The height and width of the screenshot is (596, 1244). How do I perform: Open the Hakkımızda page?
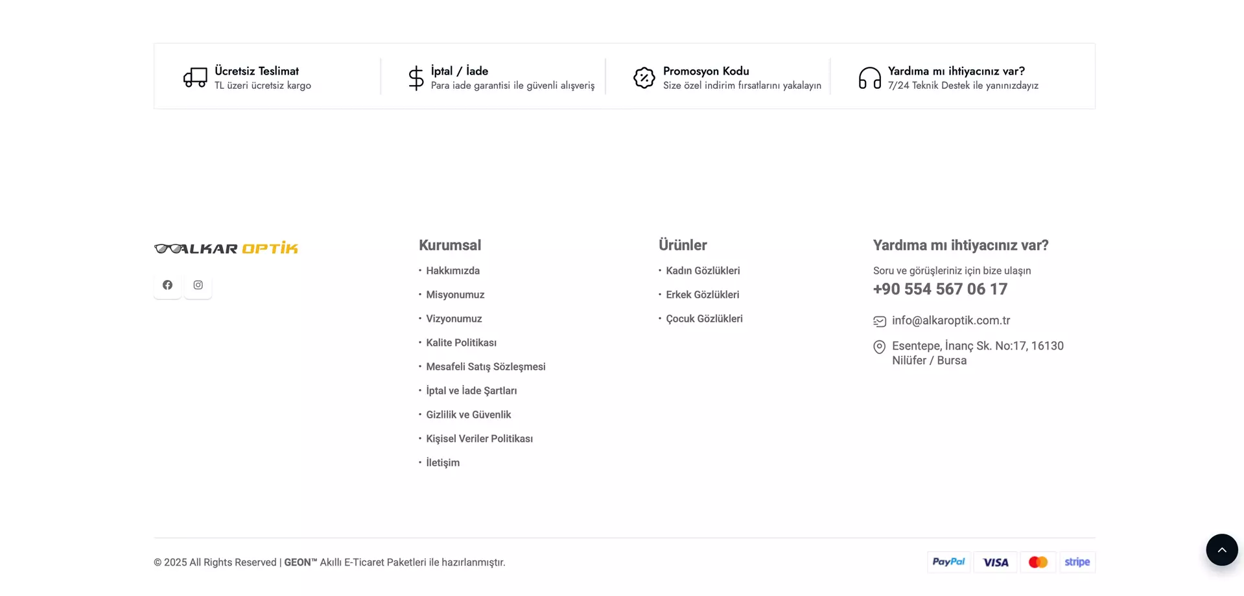click(x=452, y=270)
